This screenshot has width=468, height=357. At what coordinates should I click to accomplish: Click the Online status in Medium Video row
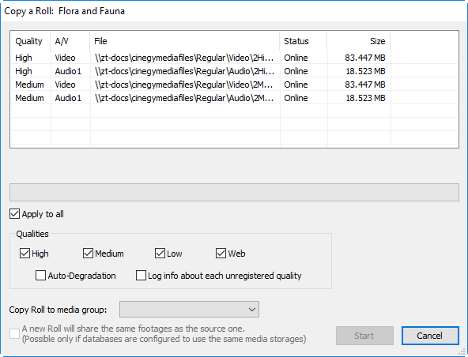pyautogui.click(x=296, y=85)
